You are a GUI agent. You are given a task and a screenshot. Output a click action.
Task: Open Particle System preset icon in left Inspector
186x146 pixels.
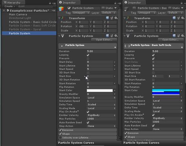[112, 36]
